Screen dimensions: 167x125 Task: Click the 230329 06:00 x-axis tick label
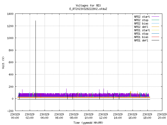point(59,116)
